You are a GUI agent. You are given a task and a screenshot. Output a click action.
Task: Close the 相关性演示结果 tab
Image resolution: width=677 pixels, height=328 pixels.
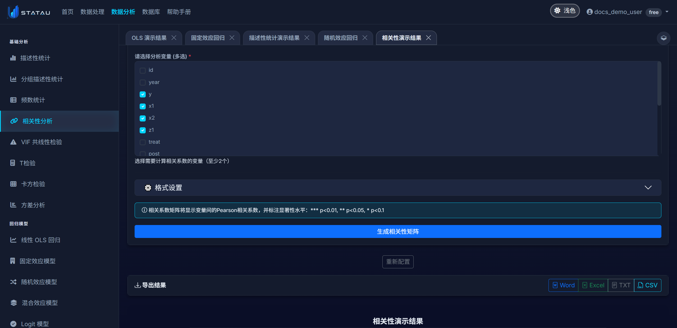click(x=428, y=38)
